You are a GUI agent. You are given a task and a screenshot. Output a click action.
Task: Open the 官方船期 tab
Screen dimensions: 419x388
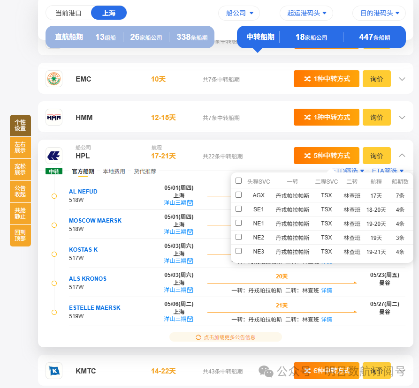pyautogui.click(x=83, y=172)
